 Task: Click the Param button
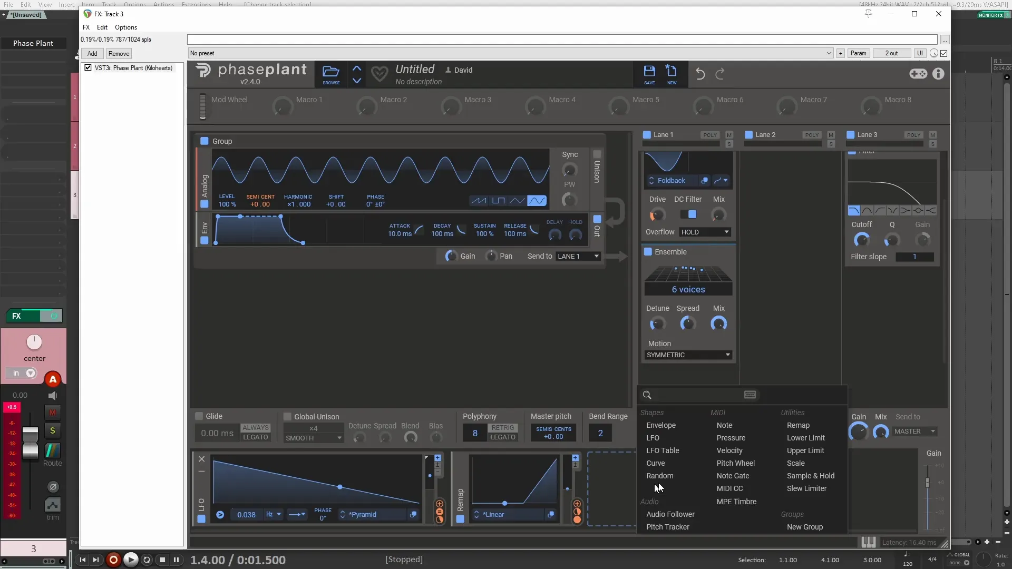point(858,53)
